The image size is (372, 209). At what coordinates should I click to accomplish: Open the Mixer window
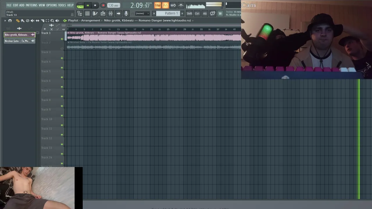(111, 14)
